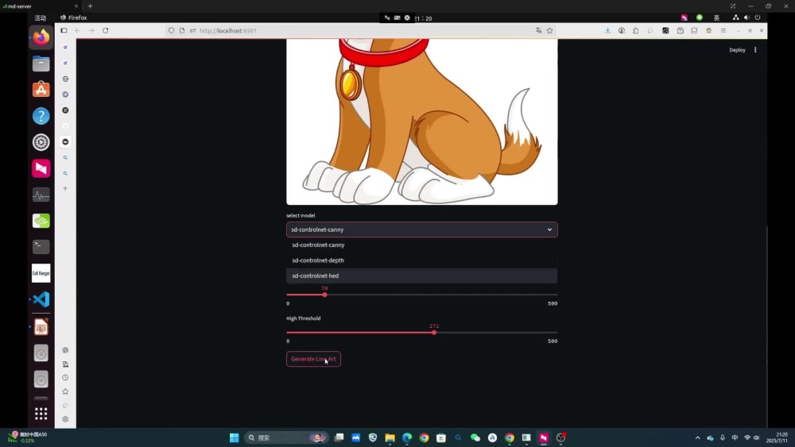The width and height of the screenshot is (795, 447).
Task: Open the stock widget on taskbar
Action: [27, 437]
